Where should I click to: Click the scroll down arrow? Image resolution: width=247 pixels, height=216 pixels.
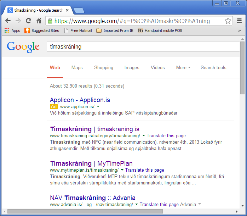(242, 206)
